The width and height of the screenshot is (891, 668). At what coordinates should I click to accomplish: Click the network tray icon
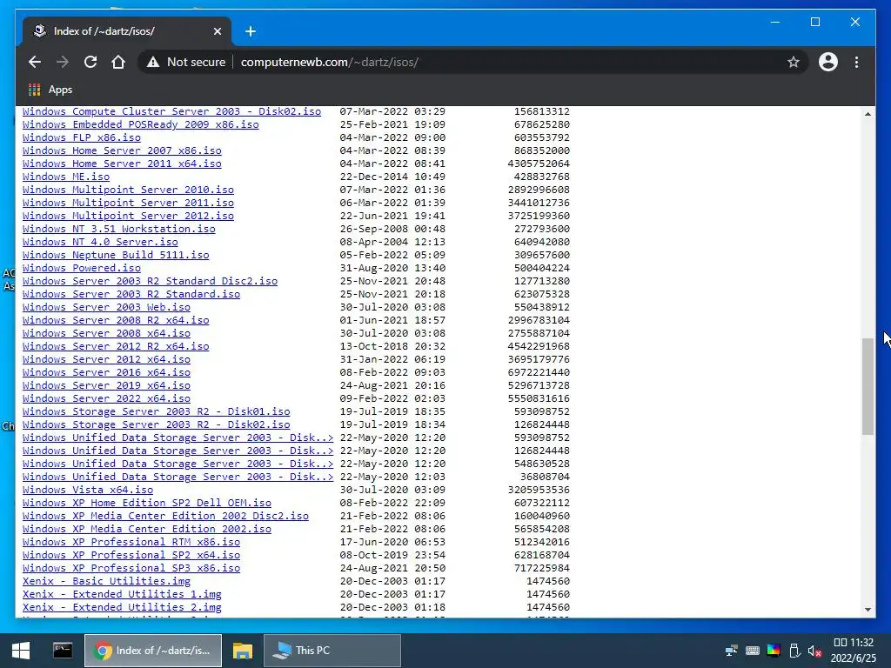[x=731, y=651]
